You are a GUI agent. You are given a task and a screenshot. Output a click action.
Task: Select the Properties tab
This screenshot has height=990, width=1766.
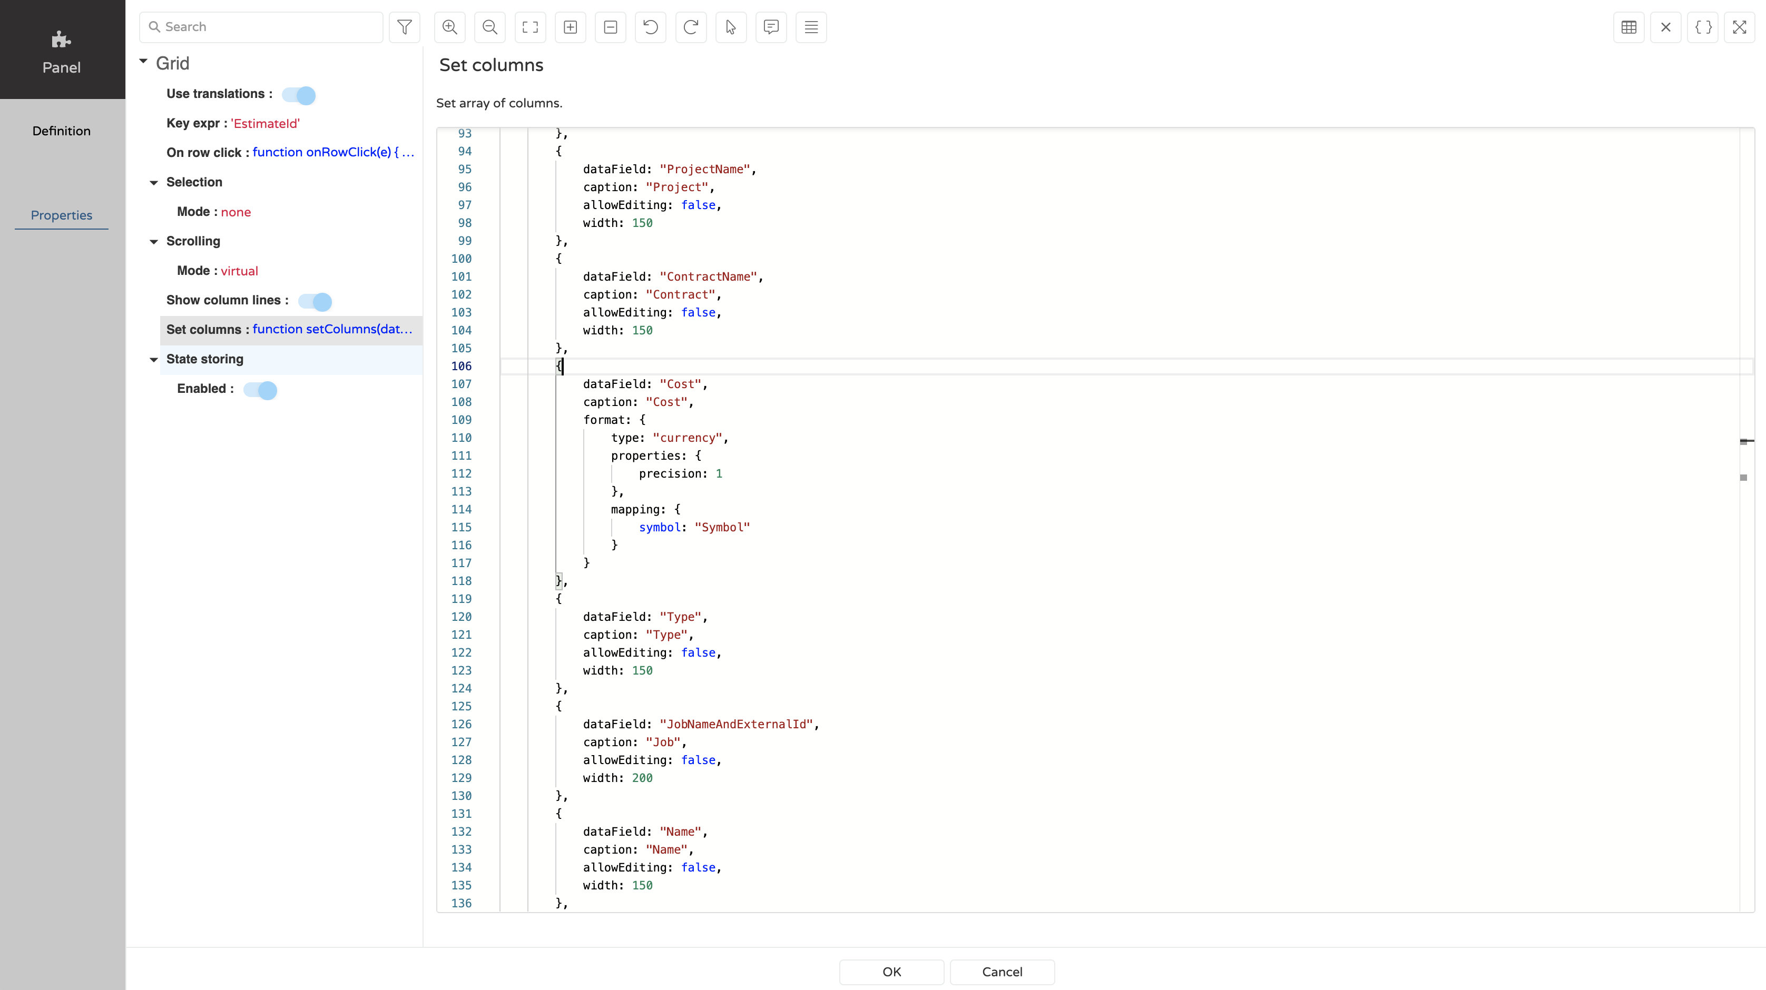[62, 215]
